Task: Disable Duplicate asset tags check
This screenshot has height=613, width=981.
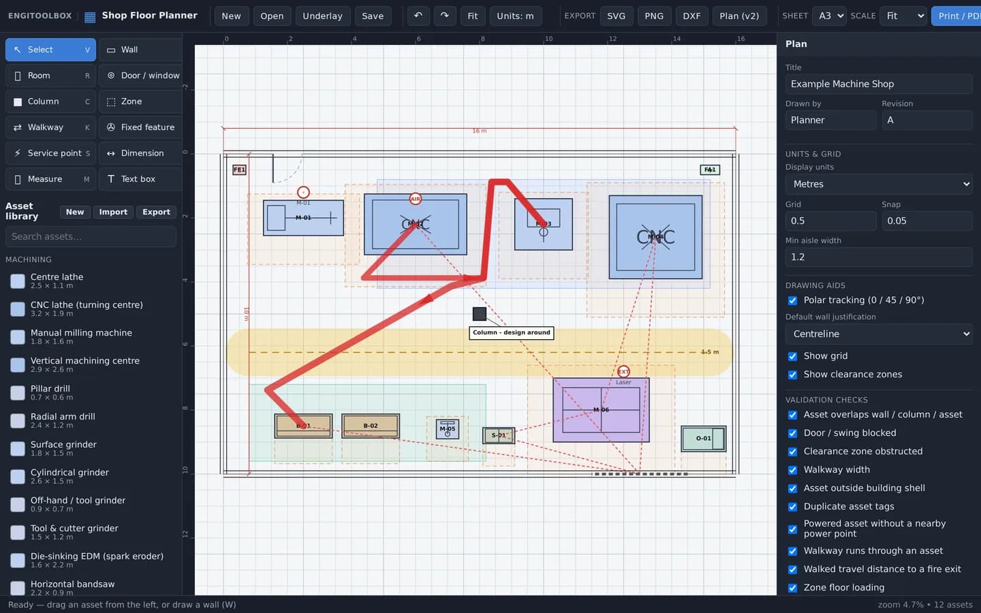Action: [792, 507]
